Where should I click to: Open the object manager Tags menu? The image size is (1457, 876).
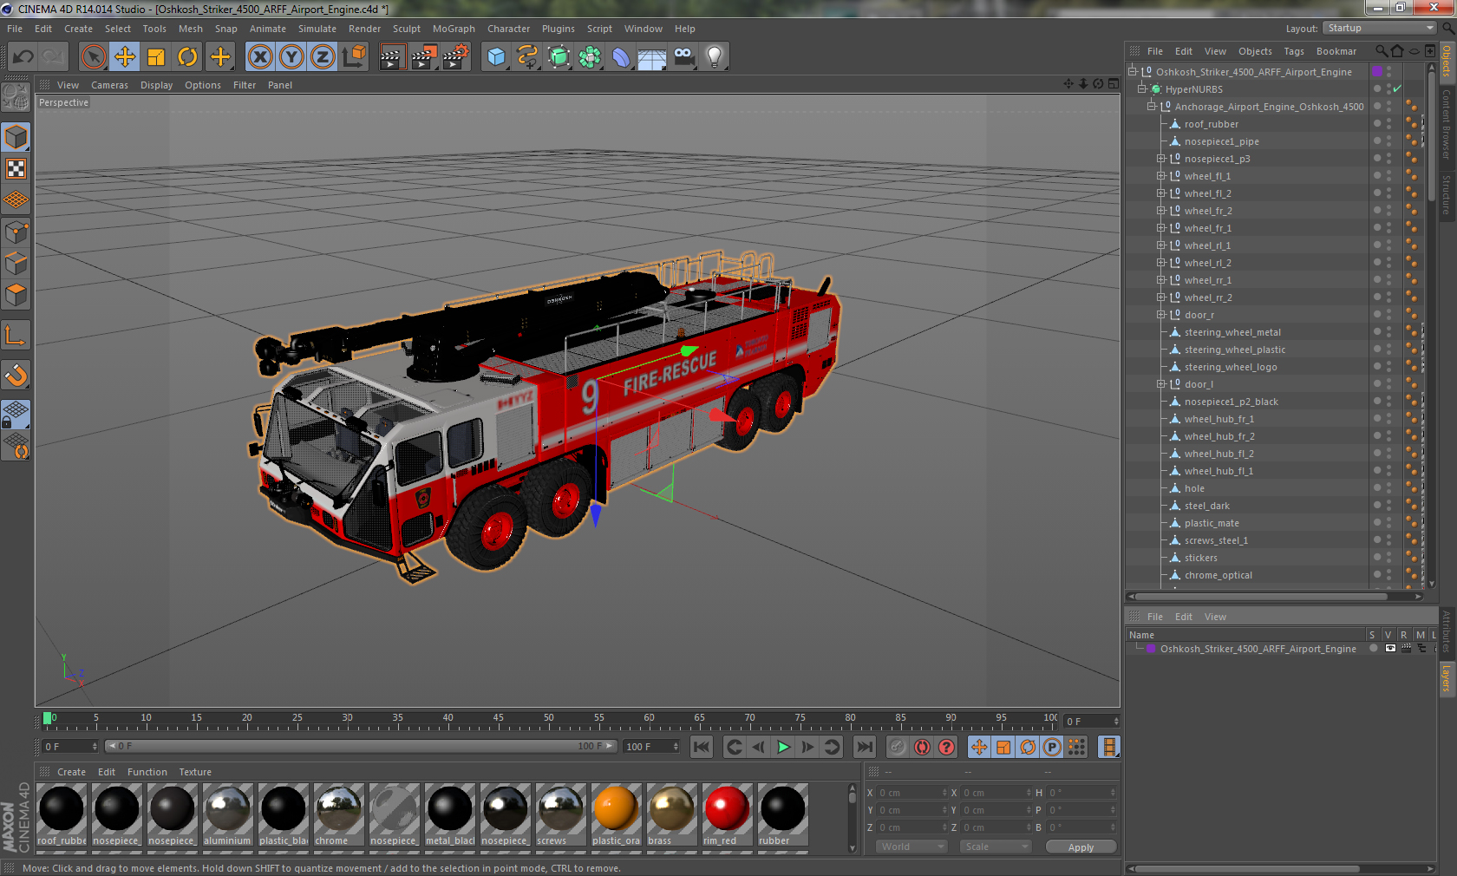[1294, 51]
